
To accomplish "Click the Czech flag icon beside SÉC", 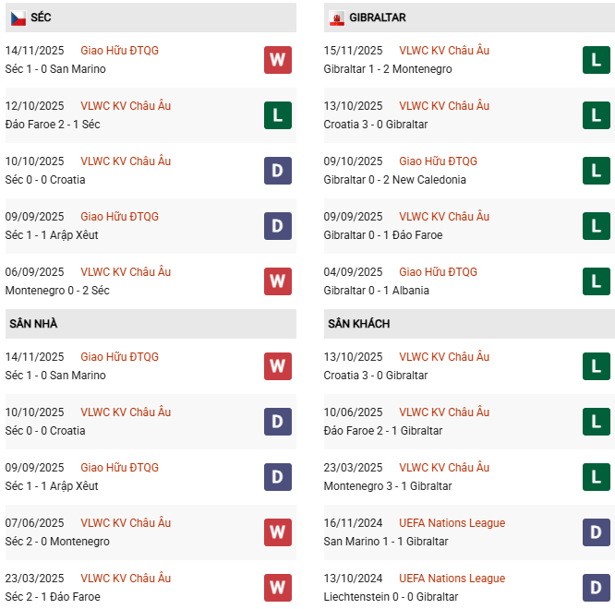I will [18, 18].
